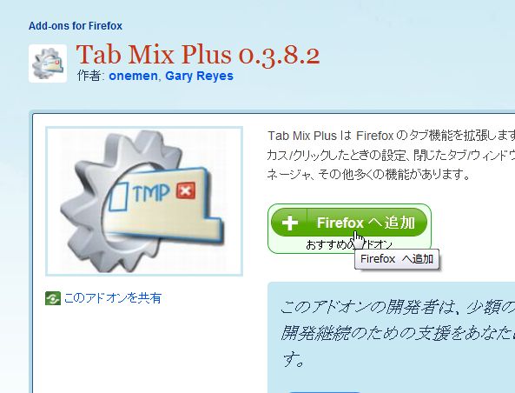Click the green share icon
This screenshot has height=393, width=515.
[x=53, y=298]
